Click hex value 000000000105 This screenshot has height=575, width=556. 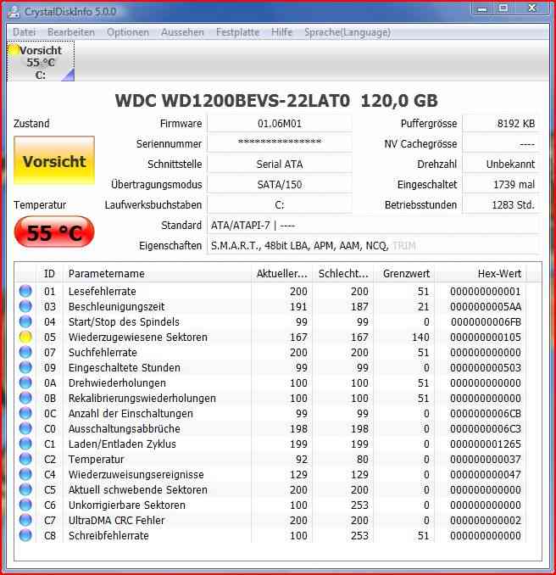(x=486, y=337)
